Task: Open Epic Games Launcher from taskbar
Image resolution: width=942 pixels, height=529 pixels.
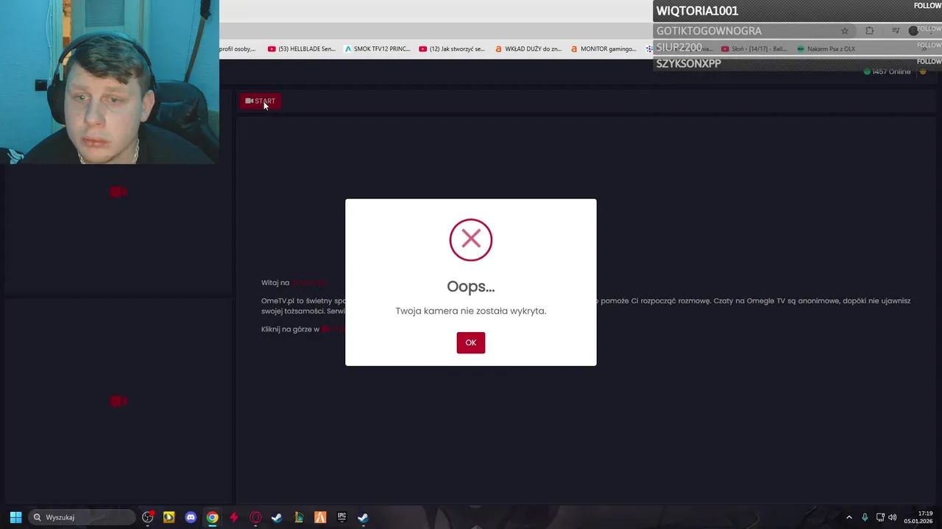Action: coord(341,517)
